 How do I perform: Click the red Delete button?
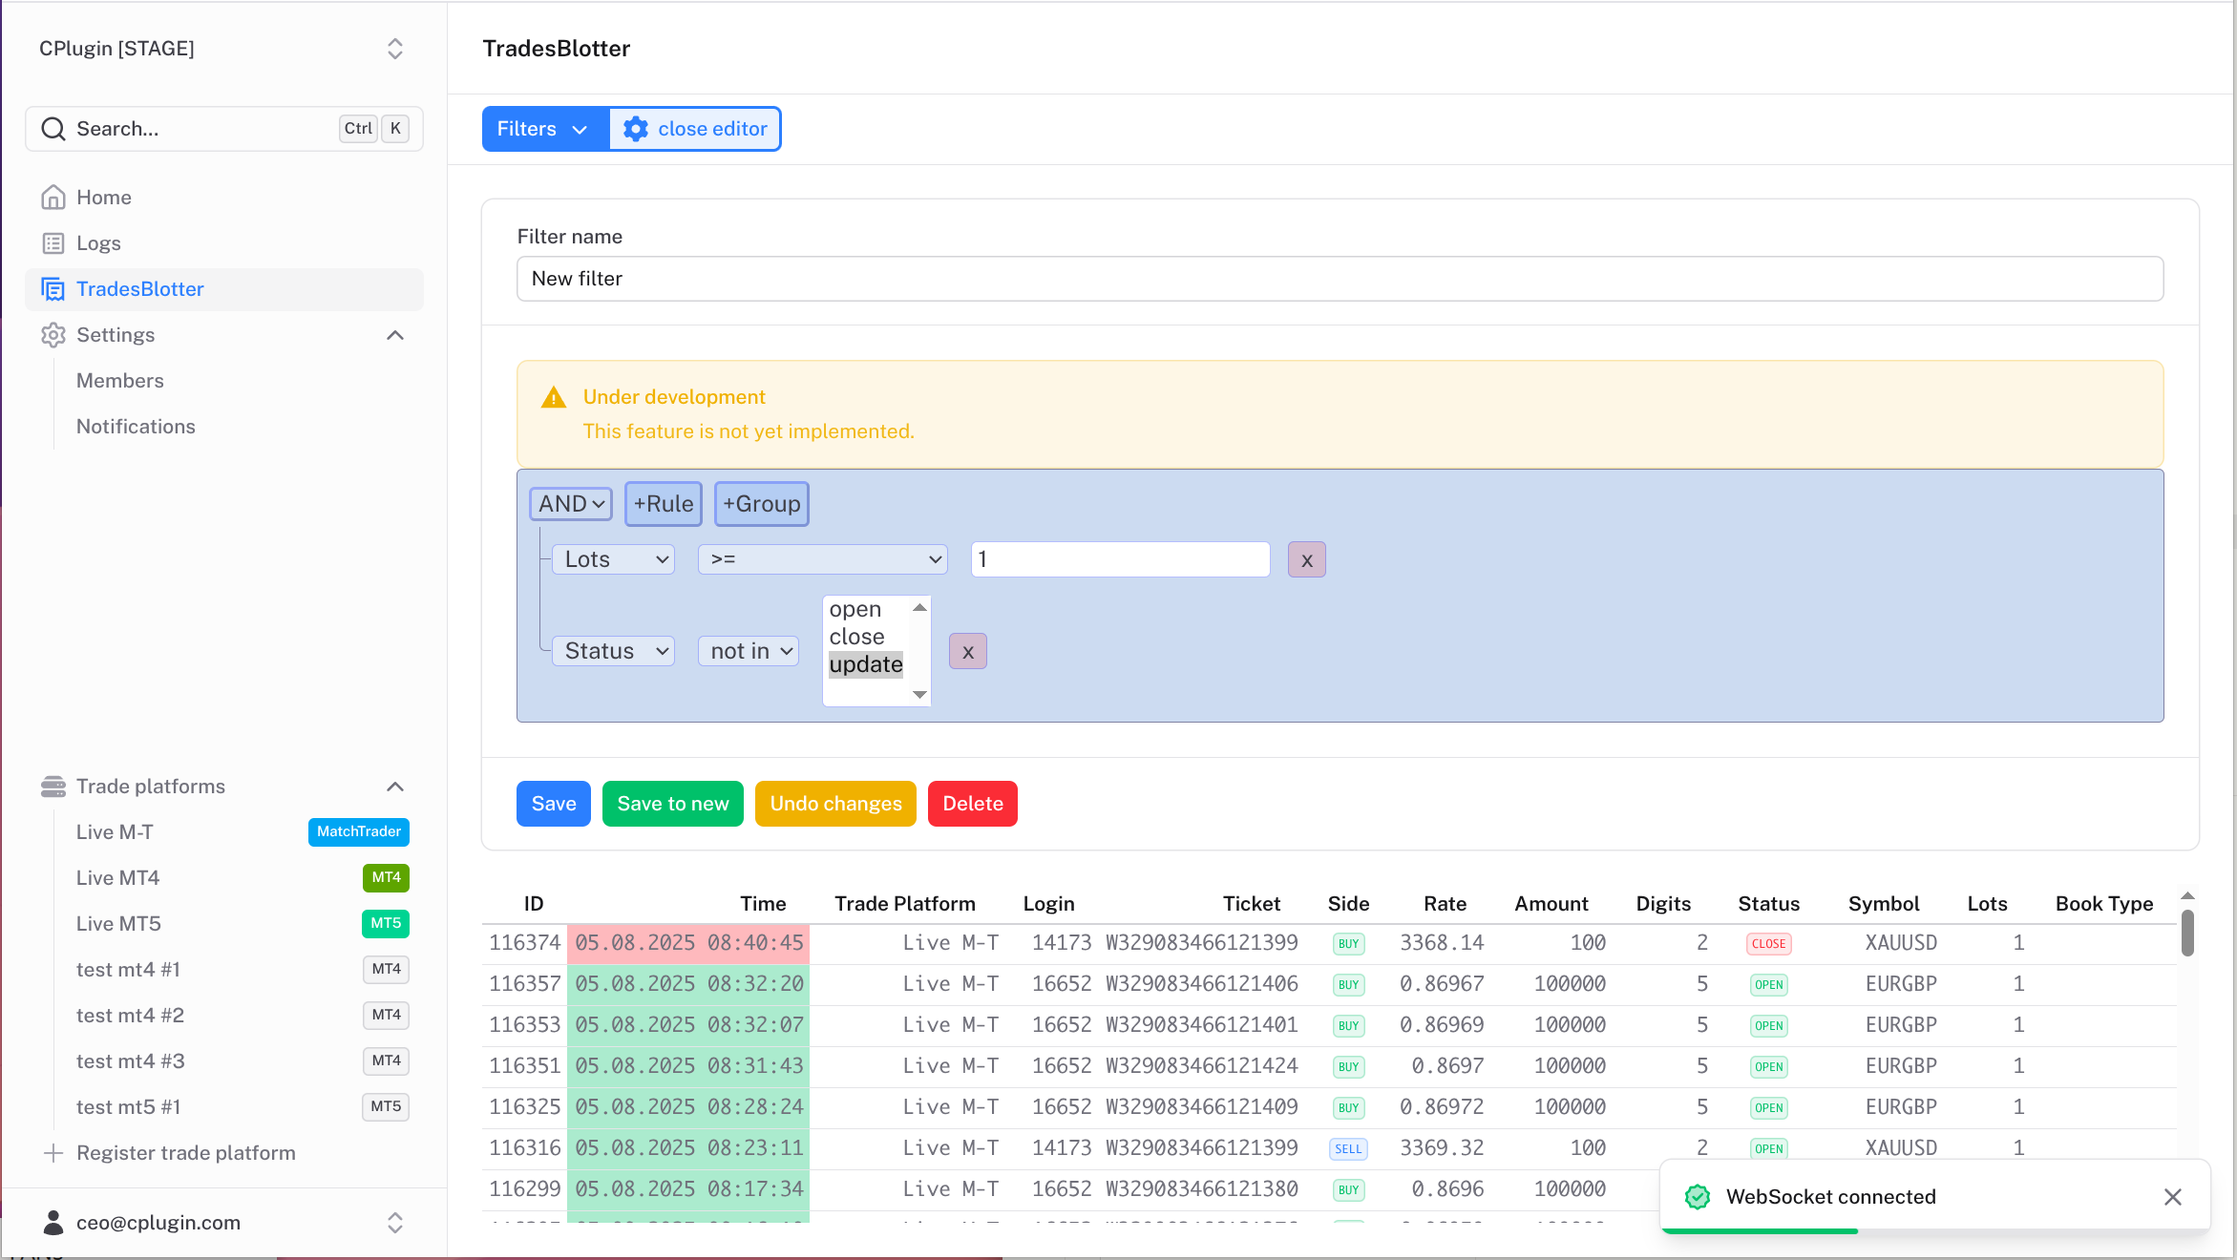tap(973, 804)
